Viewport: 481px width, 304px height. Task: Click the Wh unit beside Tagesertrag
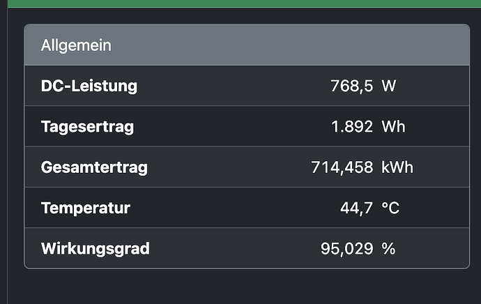tap(393, 126)
